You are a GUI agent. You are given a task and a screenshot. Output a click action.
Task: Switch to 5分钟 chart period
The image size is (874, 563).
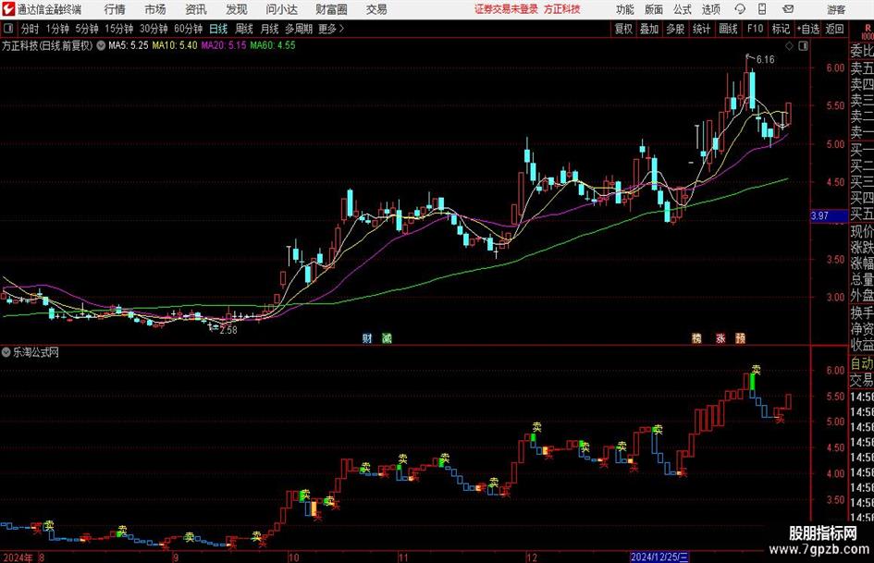pos(86,29)
